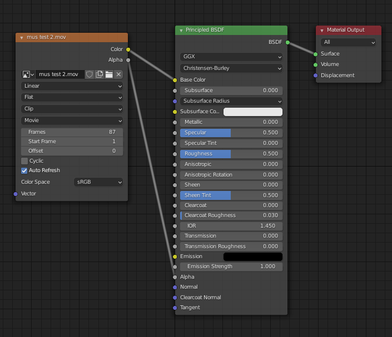
Task: Click the Specular Tint slider
Action: pyautogui.click(x=231, y=143)
